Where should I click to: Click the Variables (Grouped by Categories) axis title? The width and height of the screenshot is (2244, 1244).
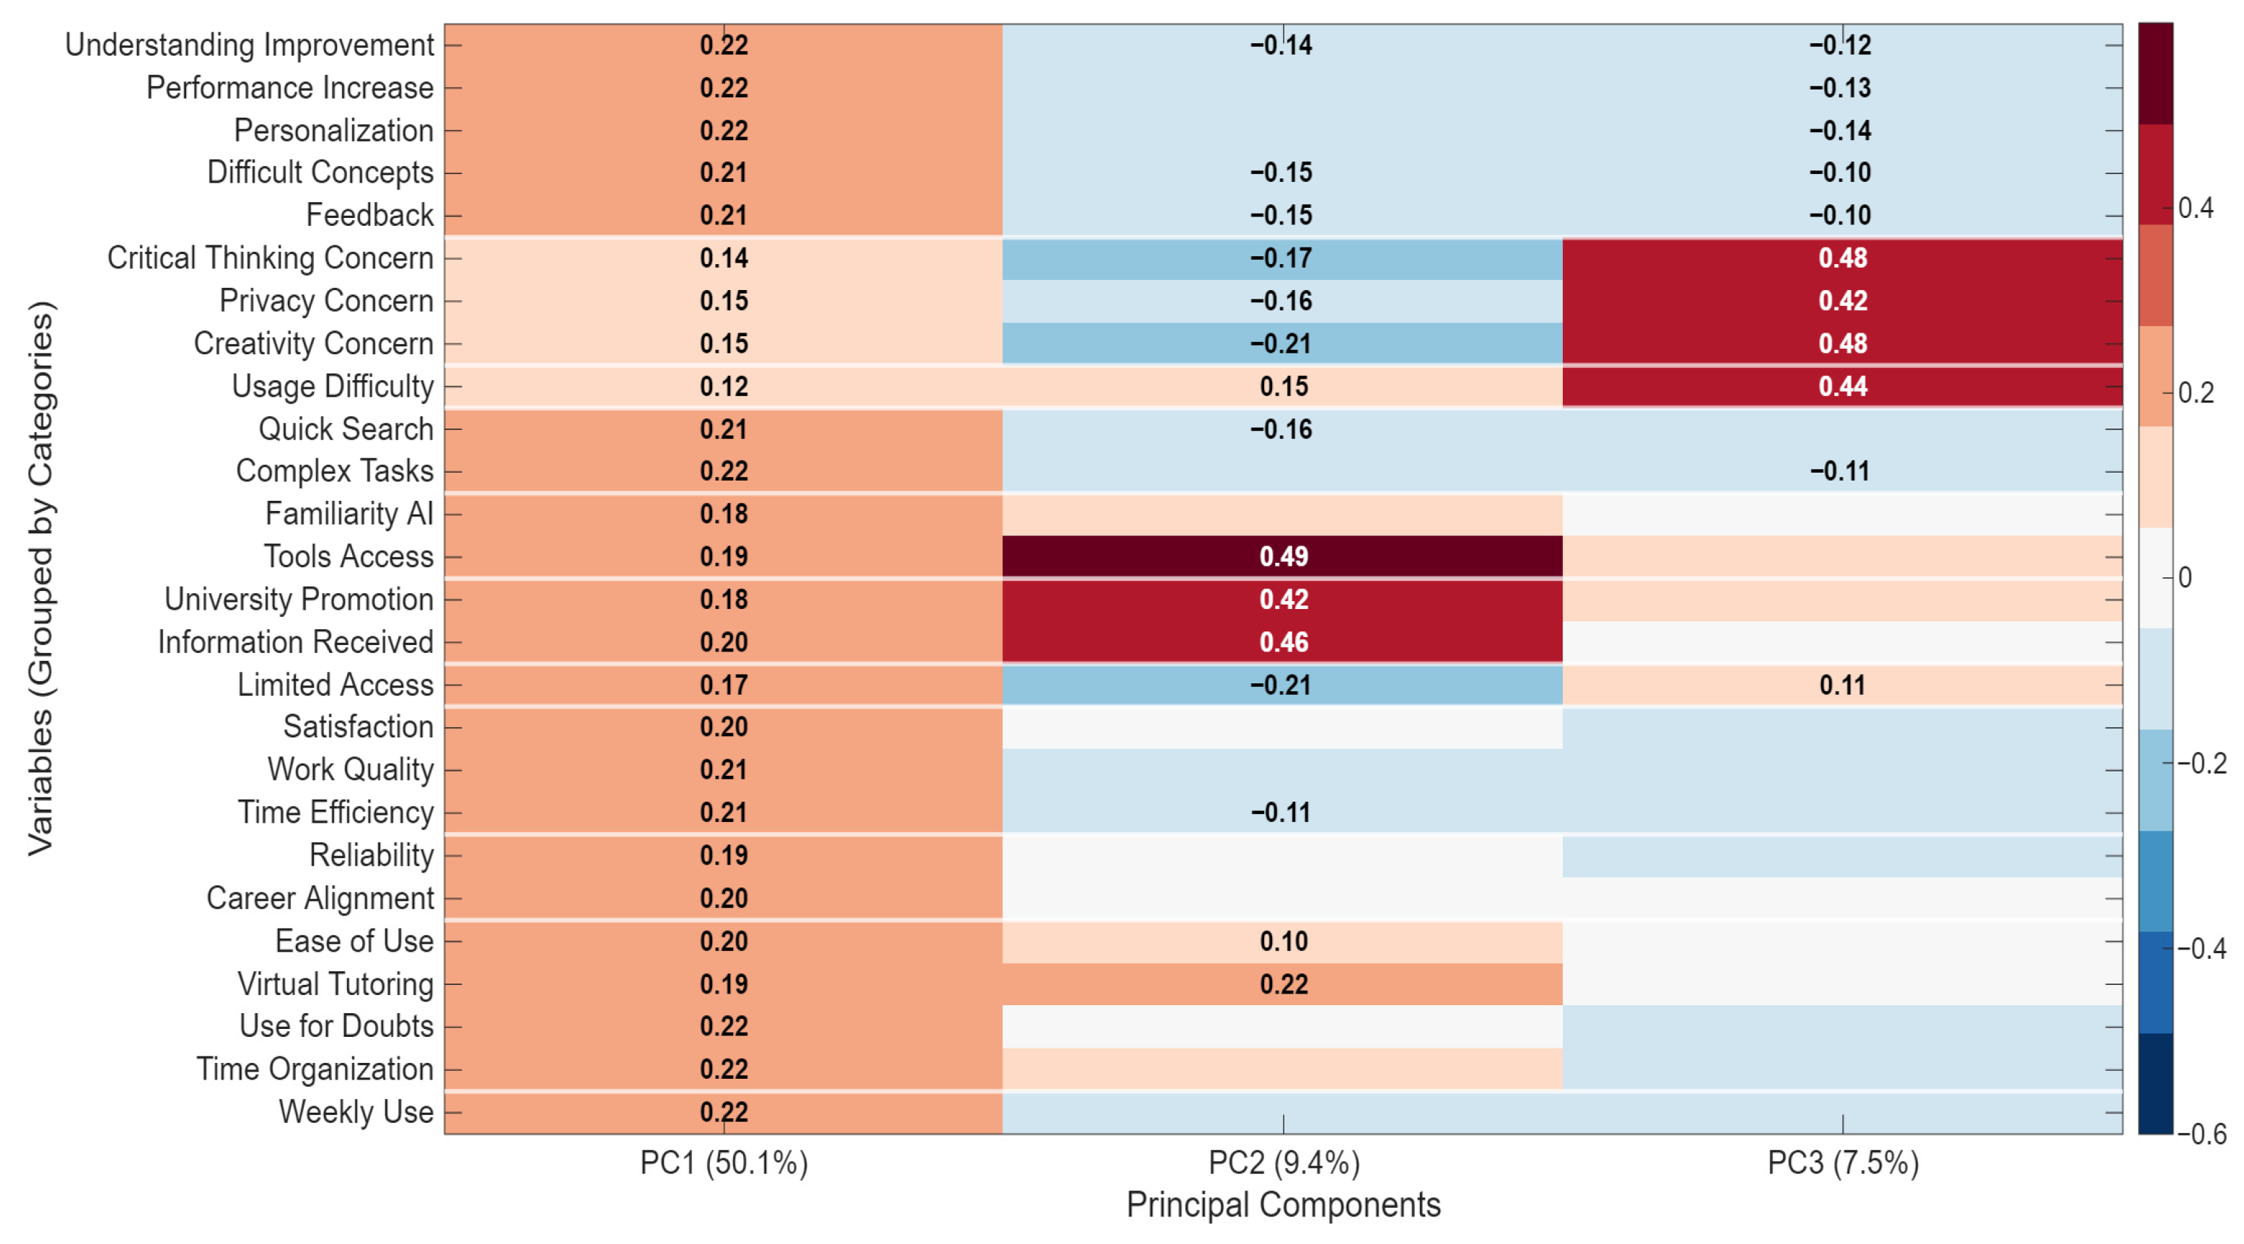tap(41, 579)
